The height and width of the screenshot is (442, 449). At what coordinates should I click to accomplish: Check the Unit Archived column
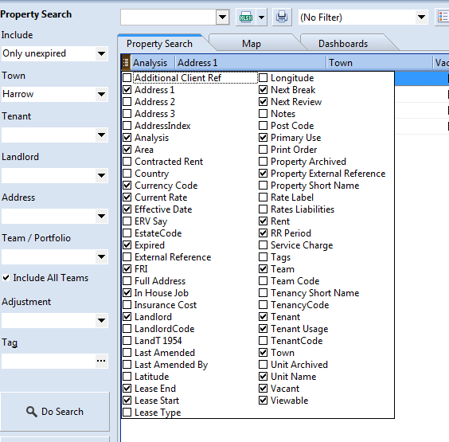tap(264, 365)
